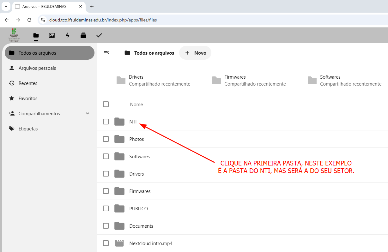Check the box for the Documents folder
Screen dimensions: 388x252
106,226
